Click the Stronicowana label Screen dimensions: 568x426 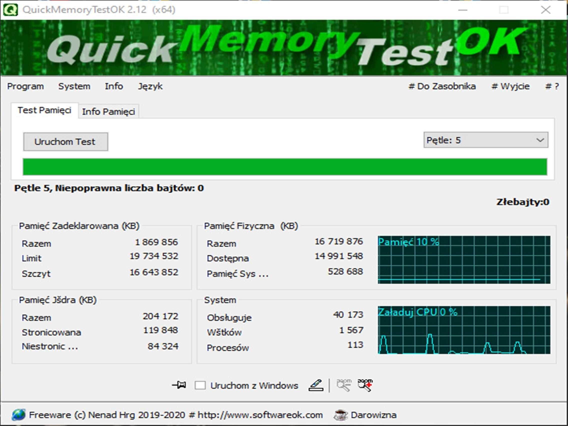51,332
